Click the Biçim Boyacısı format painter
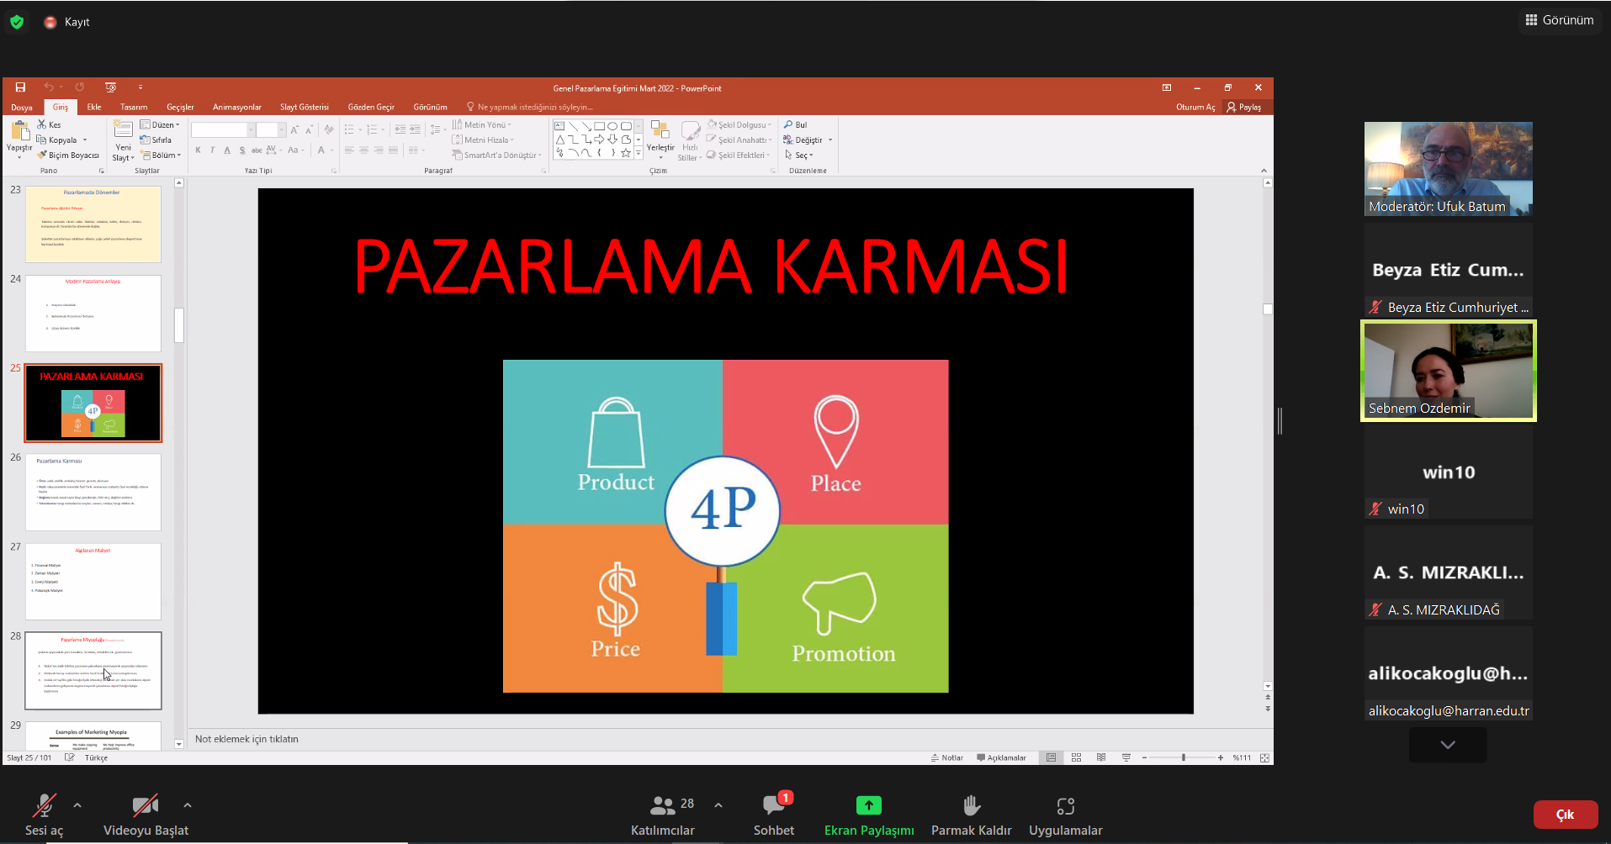Viewport: 1611px width, 844px height. 68,156
